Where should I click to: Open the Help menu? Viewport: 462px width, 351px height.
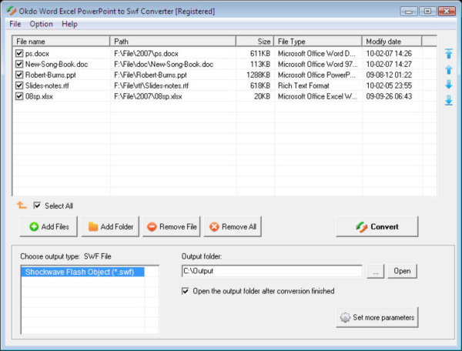[69, 24]
